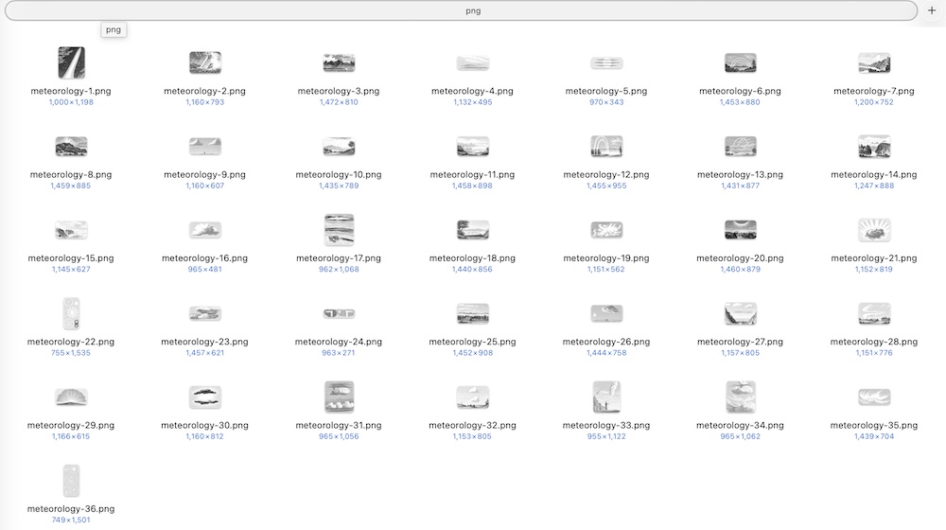This screenshot has width=946, height=530.
Task: Select meteorology-5.png image thumbnail
Action: [606, 62]
